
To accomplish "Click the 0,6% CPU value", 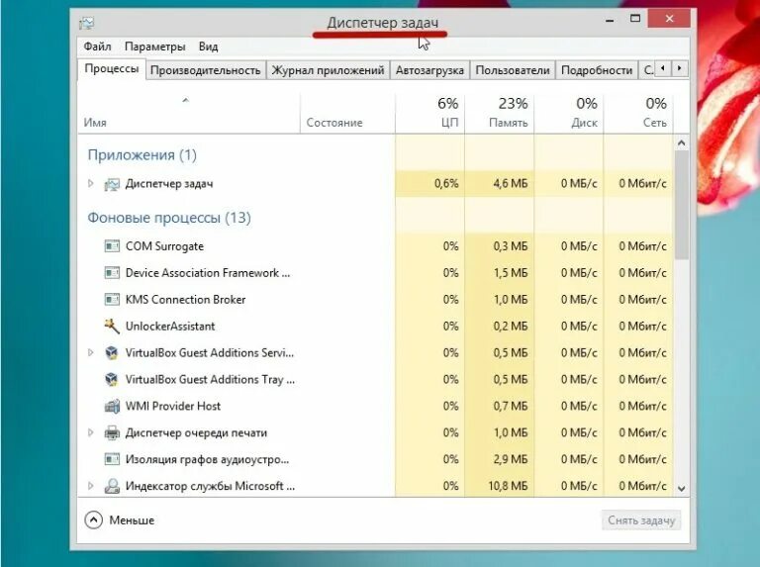I will (446, 184).
